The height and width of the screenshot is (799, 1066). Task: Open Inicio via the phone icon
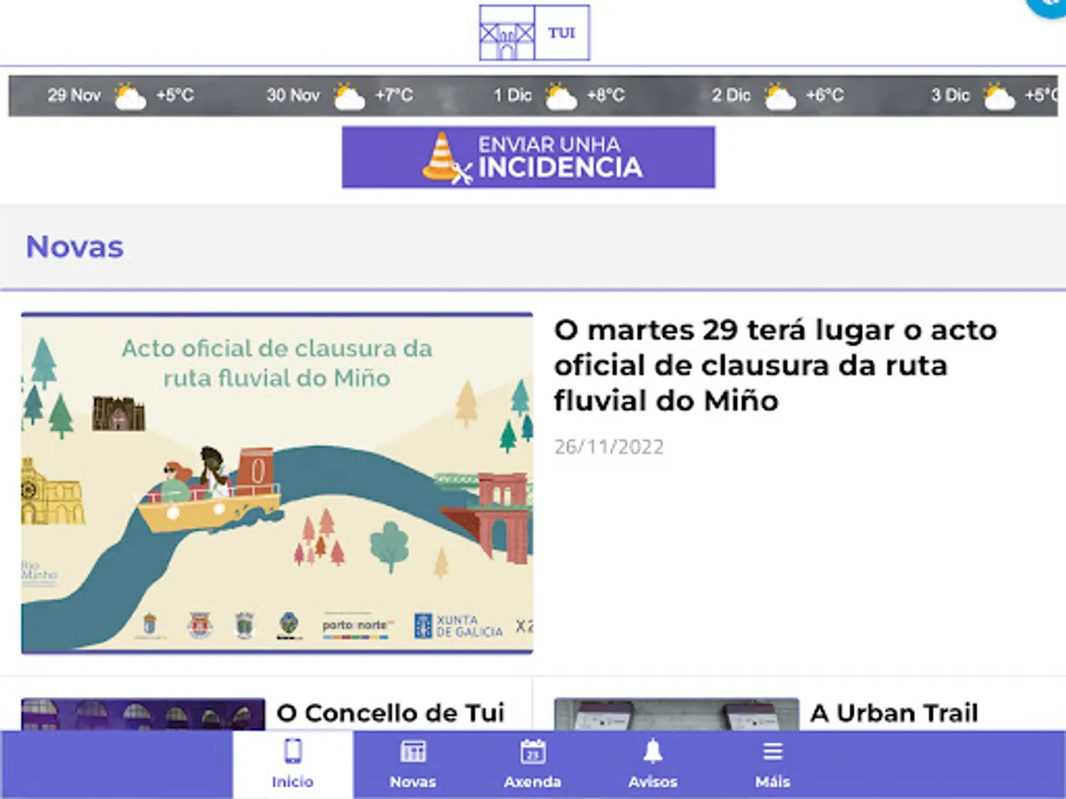(292, 752)
